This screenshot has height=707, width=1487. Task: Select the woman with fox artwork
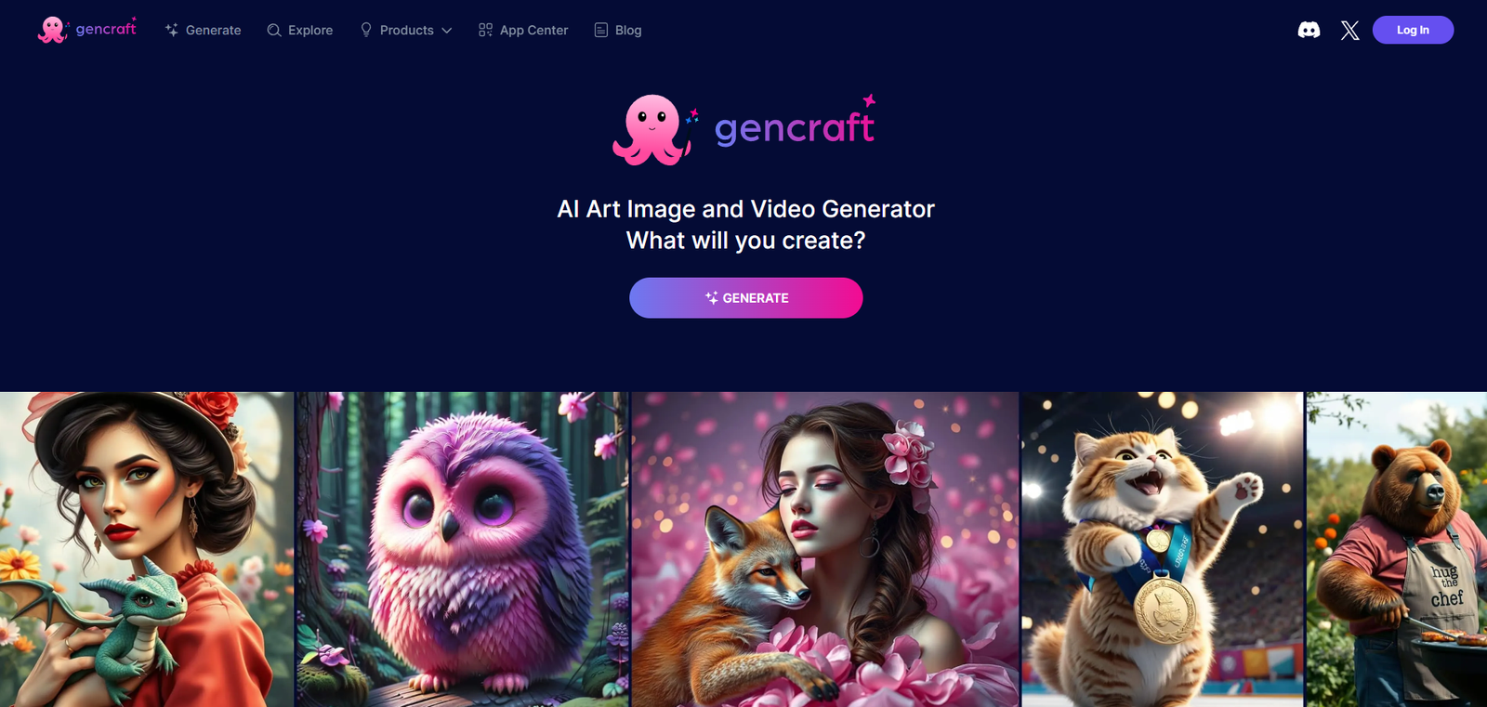tap(825, 549)
